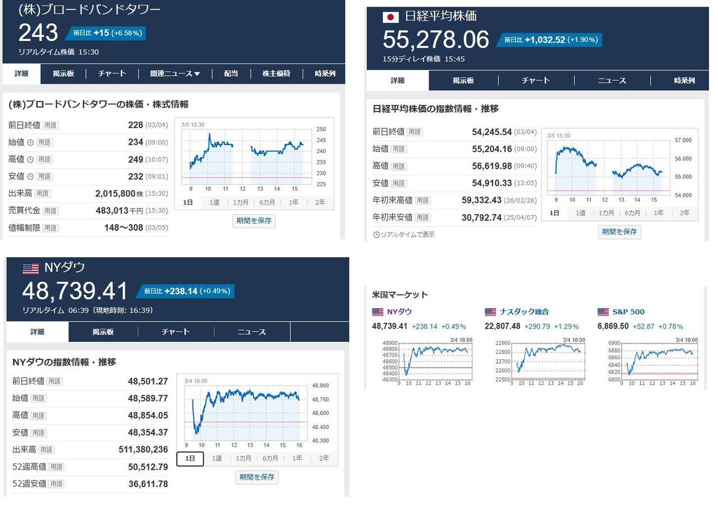Select the 1年 period on NYダウ chart

[x=297, y=459]
